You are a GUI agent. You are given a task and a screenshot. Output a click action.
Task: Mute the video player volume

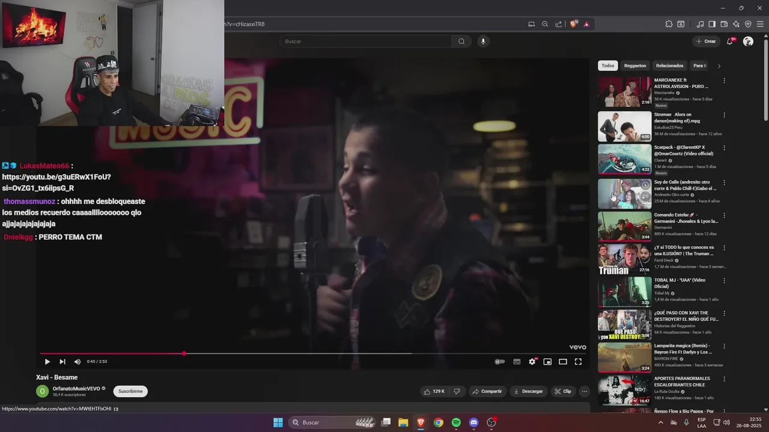[78, 362]
